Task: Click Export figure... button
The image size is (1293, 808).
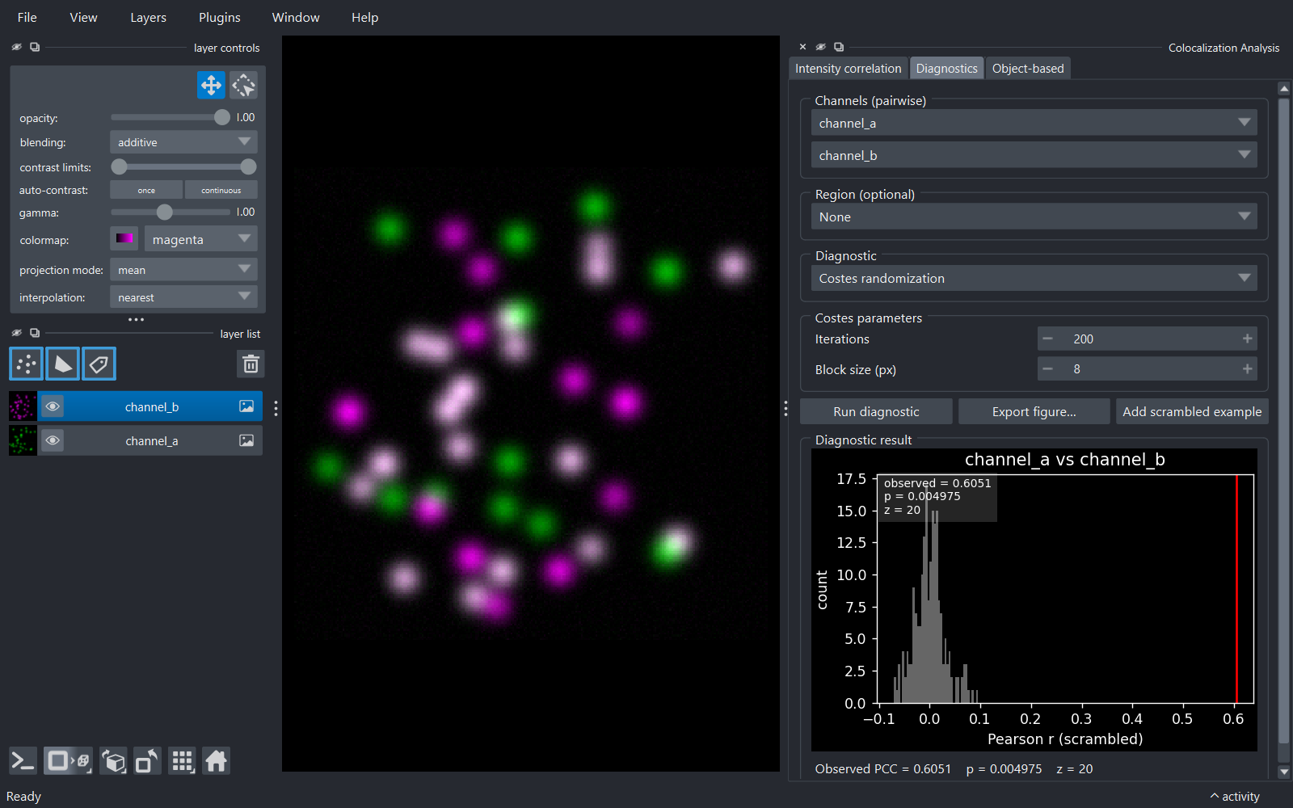Action: [1034, 411]
